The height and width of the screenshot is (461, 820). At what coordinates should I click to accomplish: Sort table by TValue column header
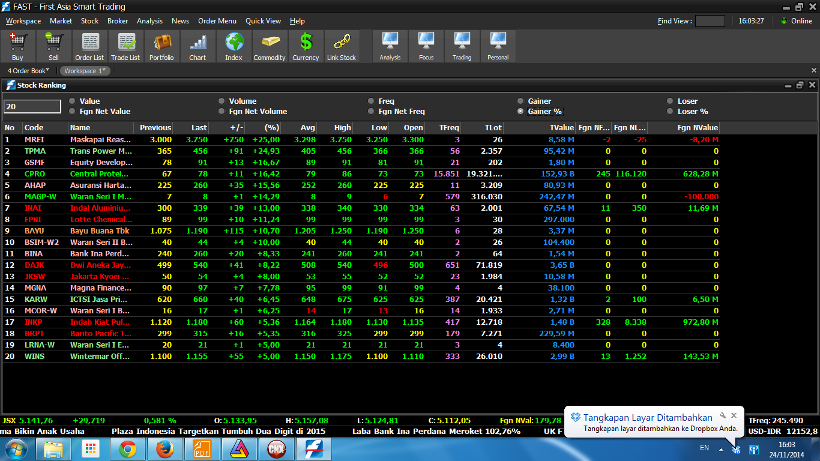click(540, 127)
